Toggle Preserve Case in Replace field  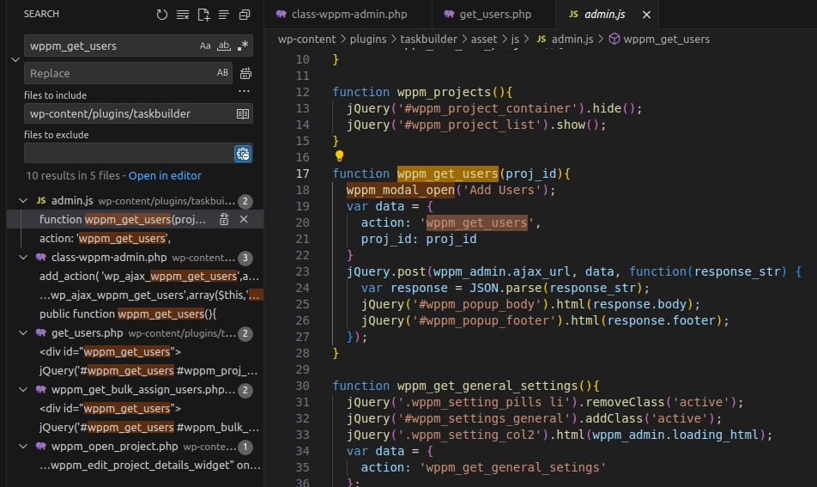pyautogui.click(x=222, y=73)
